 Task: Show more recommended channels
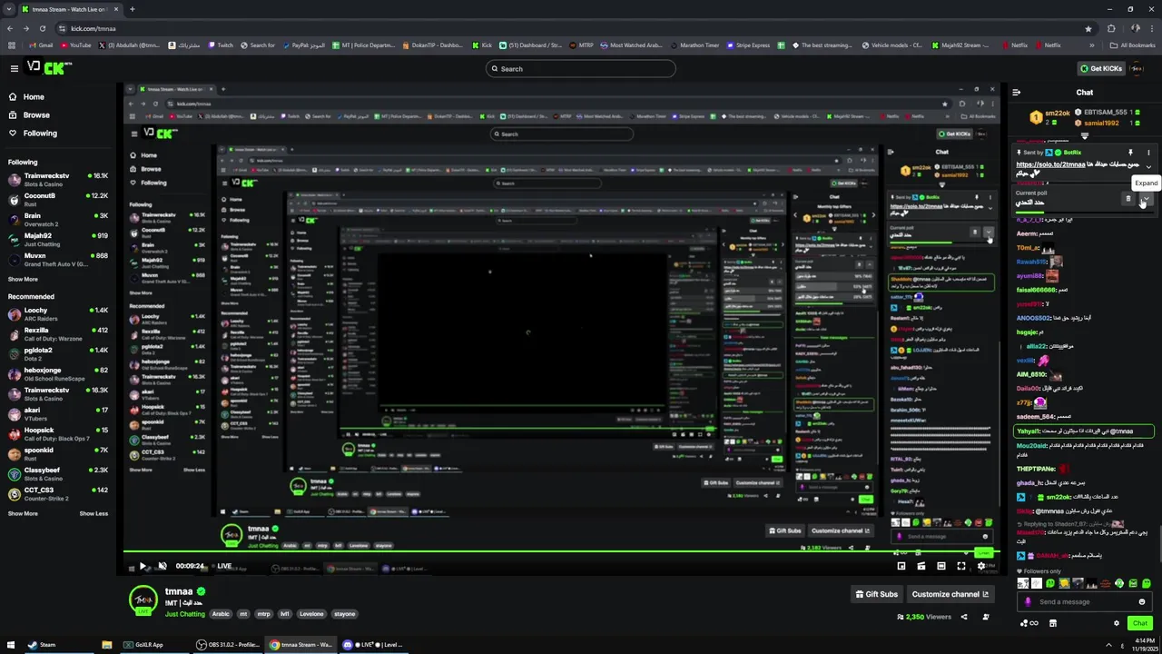click(x=23, y=513)
